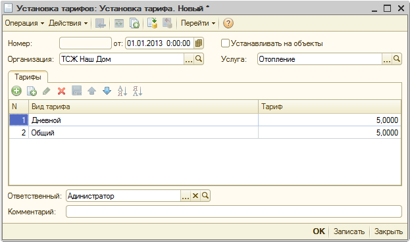Move the row up with the up arrow
The height and width of the screenshot is (242, 410).
(91, 91)
